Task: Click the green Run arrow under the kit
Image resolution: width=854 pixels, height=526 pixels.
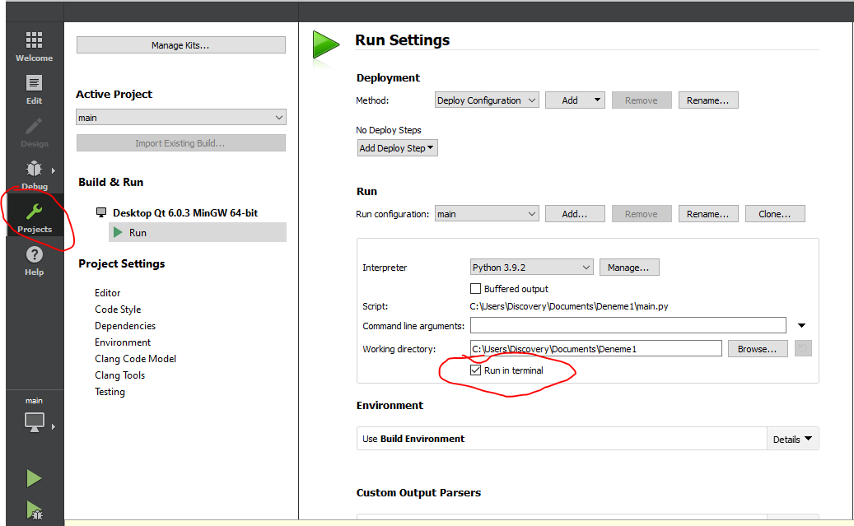Action: click(x=118, y=232)
